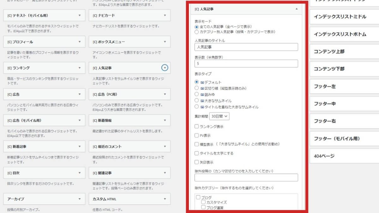
Task: Click the thumbnail icon beside デフォルト display type
Action: [x=202, y=82]
